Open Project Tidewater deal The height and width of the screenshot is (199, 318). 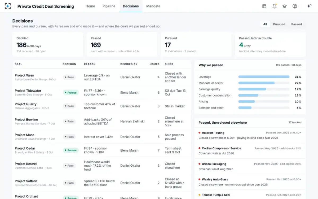click(x=28, y=91)
